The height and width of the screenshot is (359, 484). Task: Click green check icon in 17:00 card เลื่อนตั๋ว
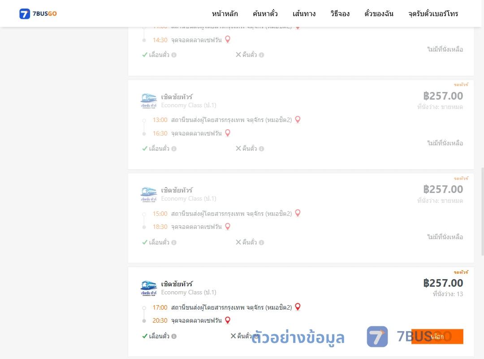144,336
